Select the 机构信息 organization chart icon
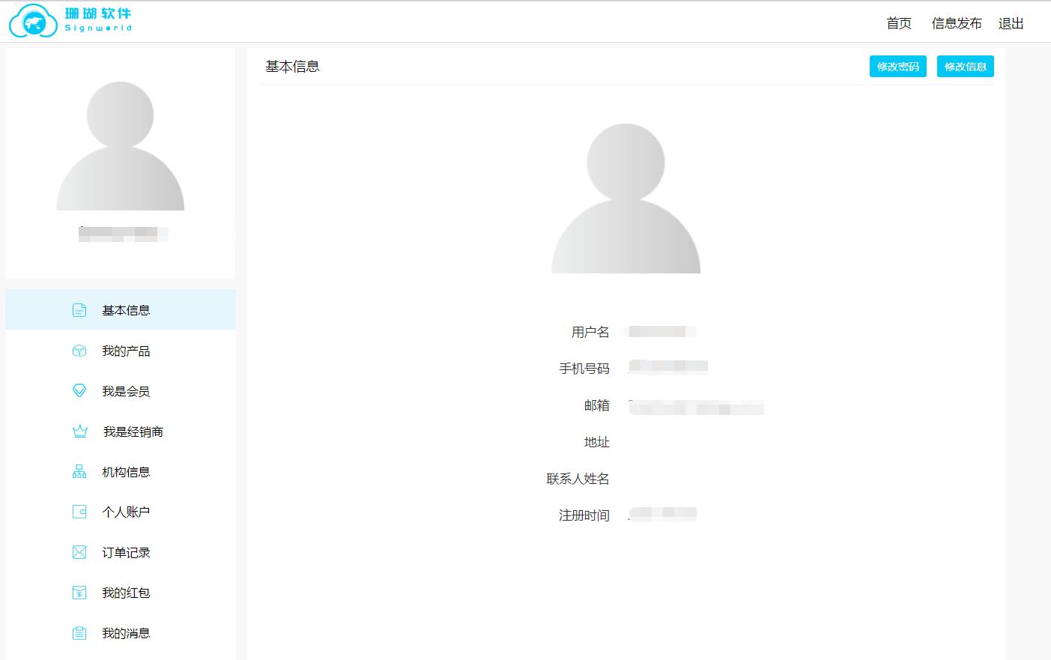 [79, 471]
